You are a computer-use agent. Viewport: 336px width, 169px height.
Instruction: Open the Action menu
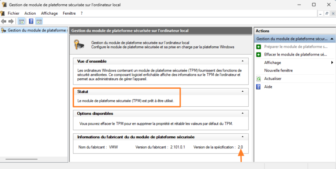pos(30,13)
